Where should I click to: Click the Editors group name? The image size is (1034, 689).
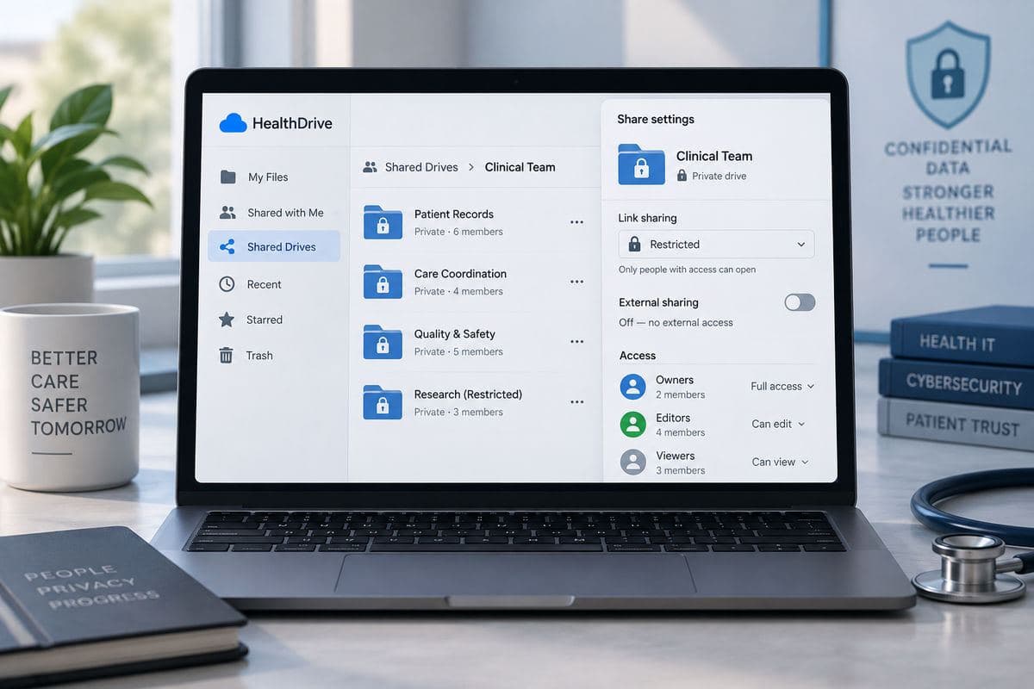(673, 418)
